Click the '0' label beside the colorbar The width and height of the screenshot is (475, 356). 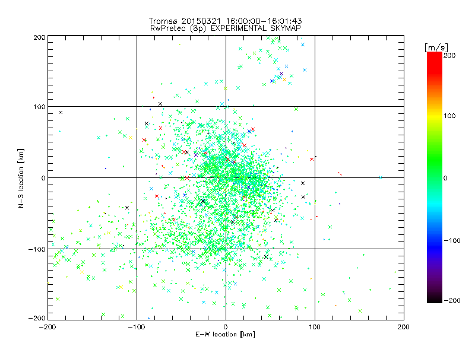click(445, 178)
